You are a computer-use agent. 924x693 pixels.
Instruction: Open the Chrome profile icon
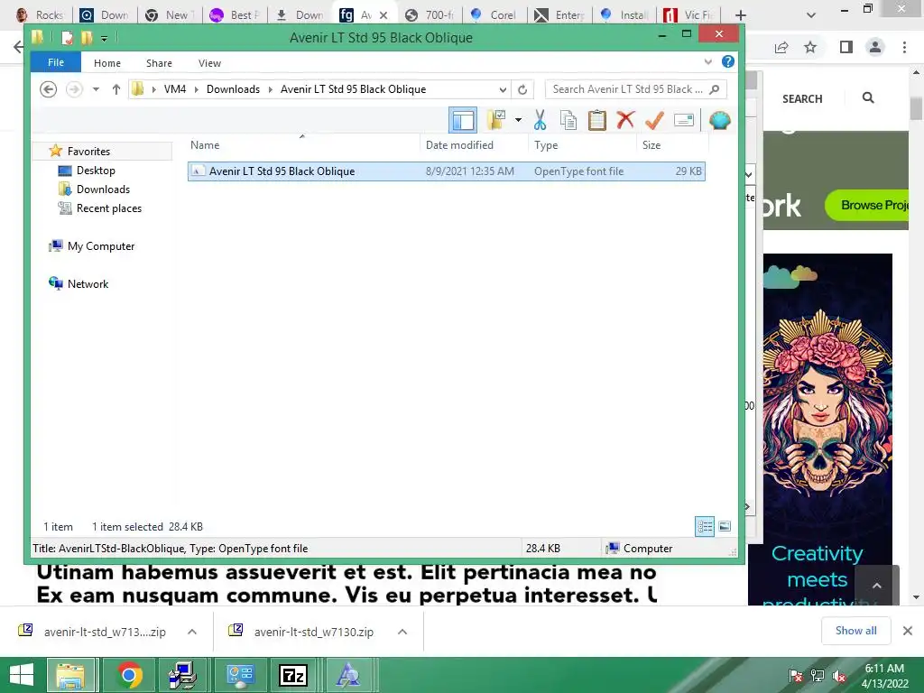(875, 47)
